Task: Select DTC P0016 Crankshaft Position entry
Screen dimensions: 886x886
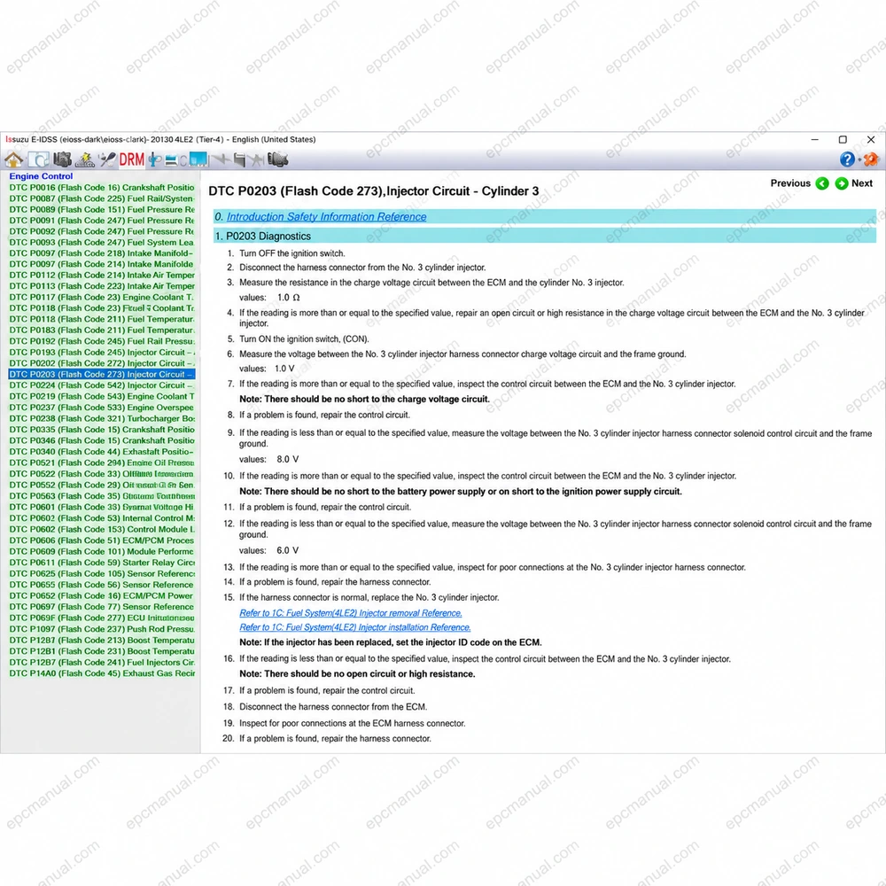Action: coord(102,188)
